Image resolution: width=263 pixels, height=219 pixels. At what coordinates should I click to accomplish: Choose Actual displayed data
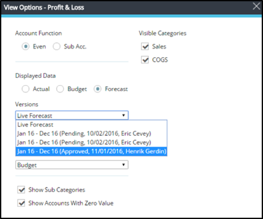coord(26,89)
